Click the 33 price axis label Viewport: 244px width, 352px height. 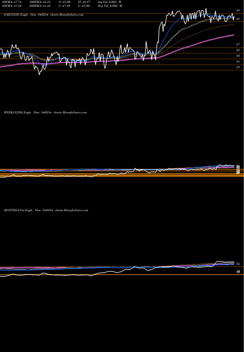tap(238, 56)
